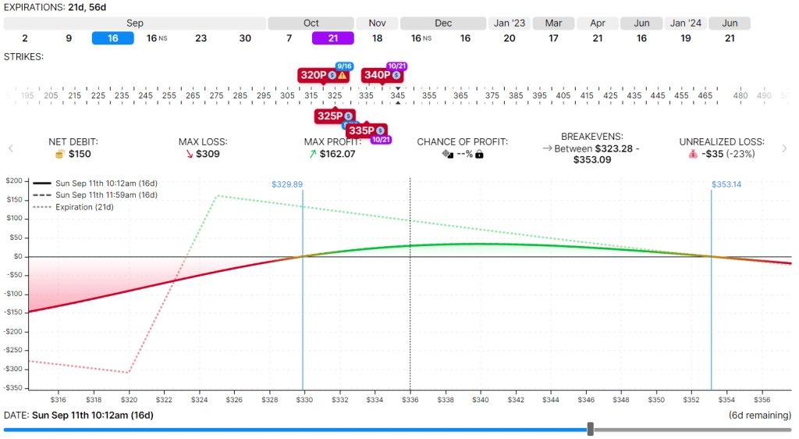The image size is (799, 439).
Task: Click the 345 strike on the ruler
Action: (397, 95)
